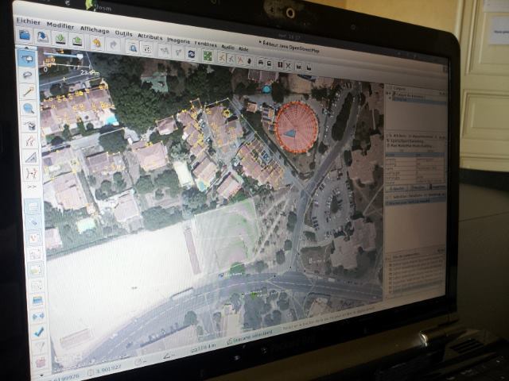Open the Affichage menu
Viewport: 509px width, 381px height.
[95, 29]
